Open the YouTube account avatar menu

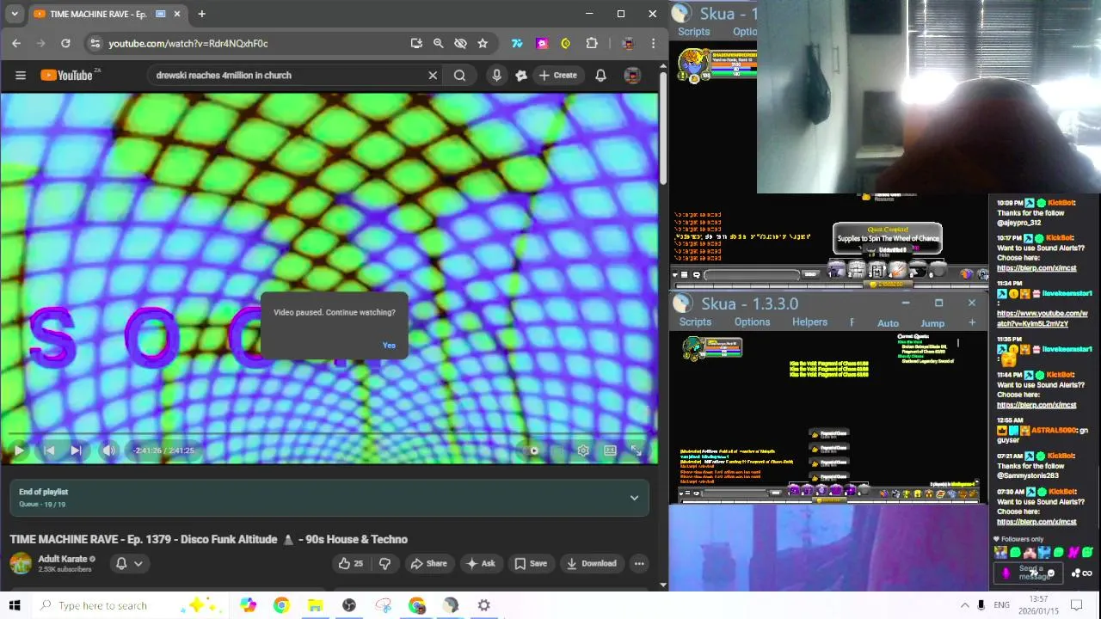(632, 76)
